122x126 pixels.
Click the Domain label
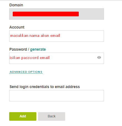(x=16, y=5)
